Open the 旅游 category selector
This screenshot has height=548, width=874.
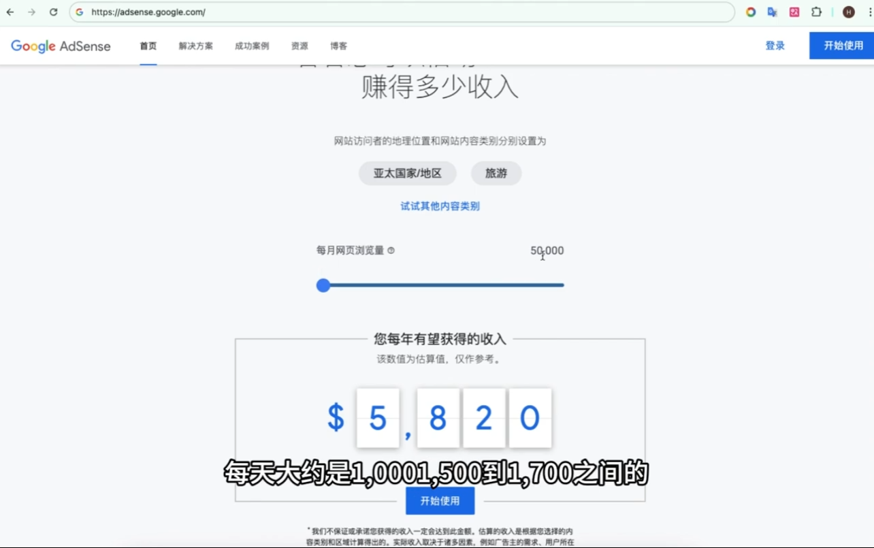(496, 174)
